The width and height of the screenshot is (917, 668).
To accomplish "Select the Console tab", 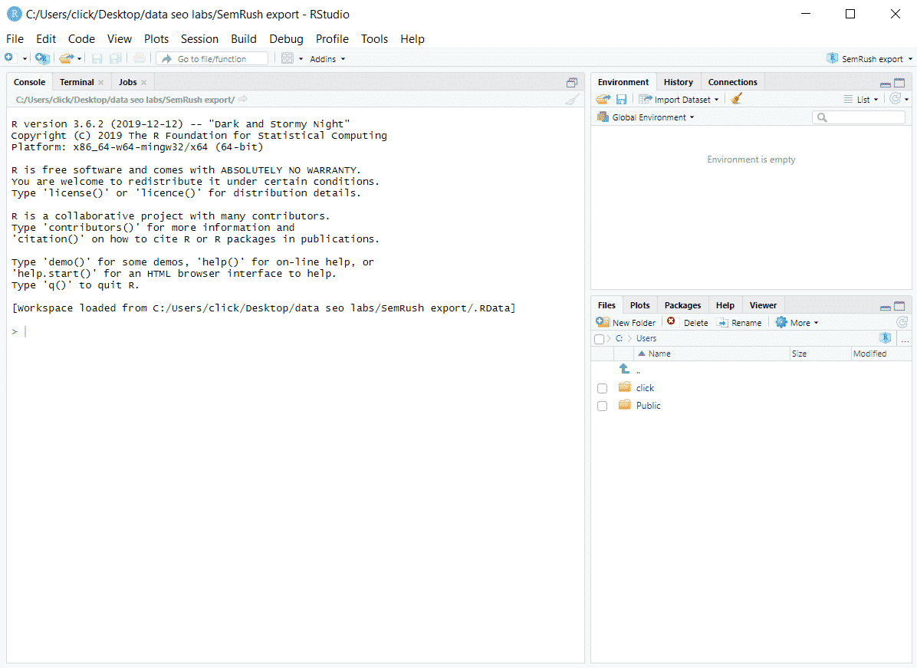I will (29, 82).
